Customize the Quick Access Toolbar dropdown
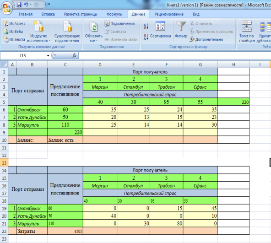 click(x=49, y=5)
